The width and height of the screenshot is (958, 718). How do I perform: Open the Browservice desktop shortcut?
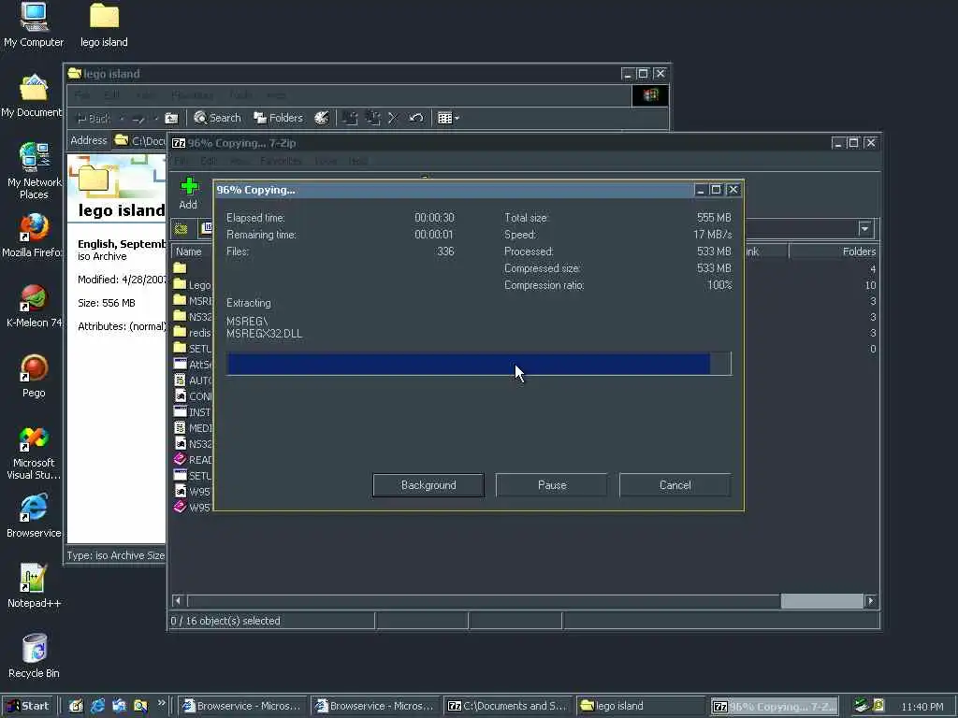[x=34, y=516]
